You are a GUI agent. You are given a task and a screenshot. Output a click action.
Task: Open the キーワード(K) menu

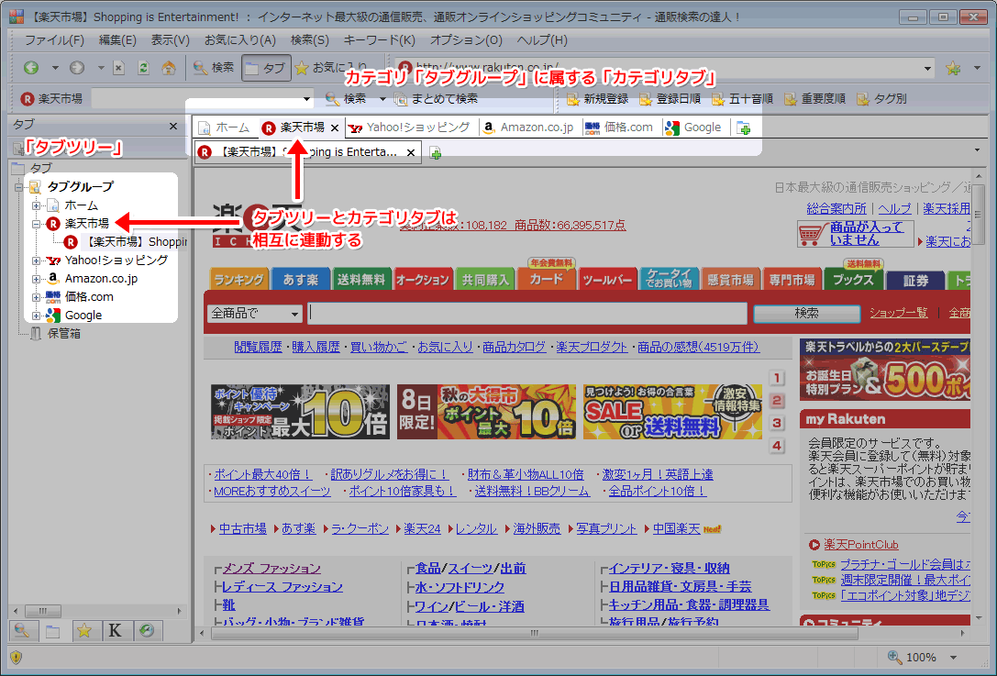pyautogui.click(x=379, y=40)
